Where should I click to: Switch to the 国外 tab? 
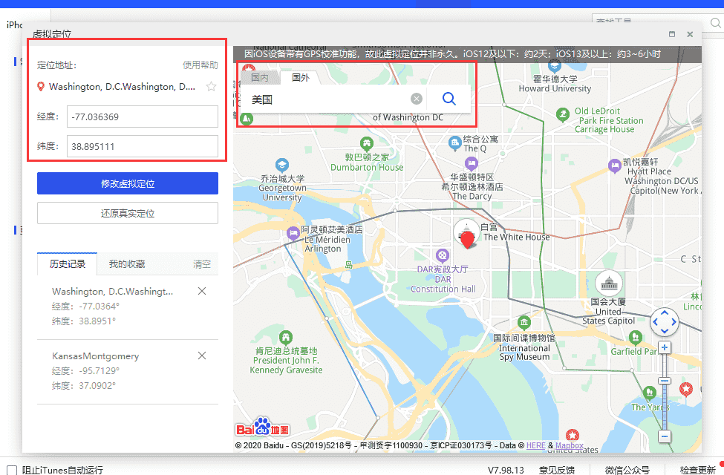click(301, 76)
